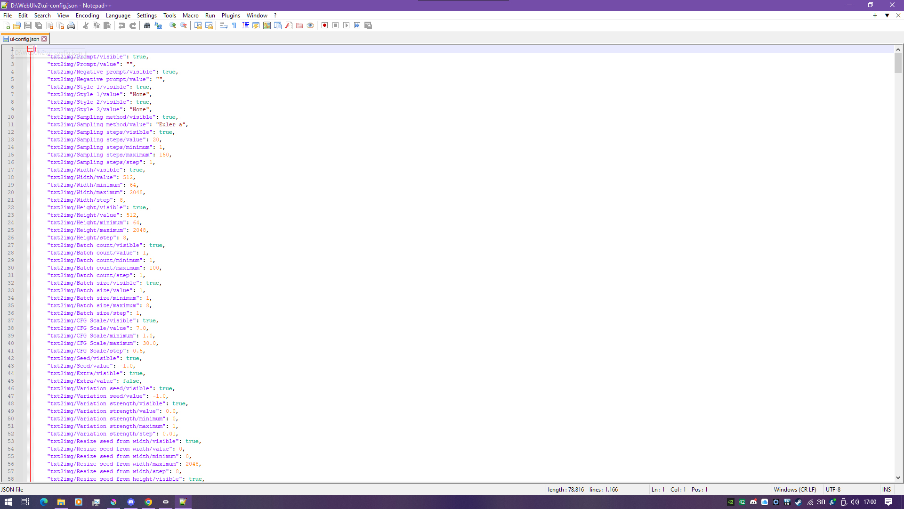
Task: Click Windows (CR LF) in status bar
Action: (795, 490)
